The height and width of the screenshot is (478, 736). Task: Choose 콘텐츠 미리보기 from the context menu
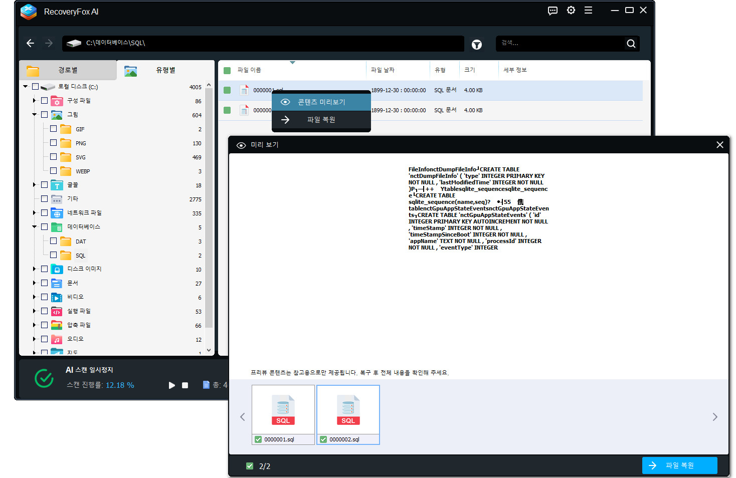(321, 102)
